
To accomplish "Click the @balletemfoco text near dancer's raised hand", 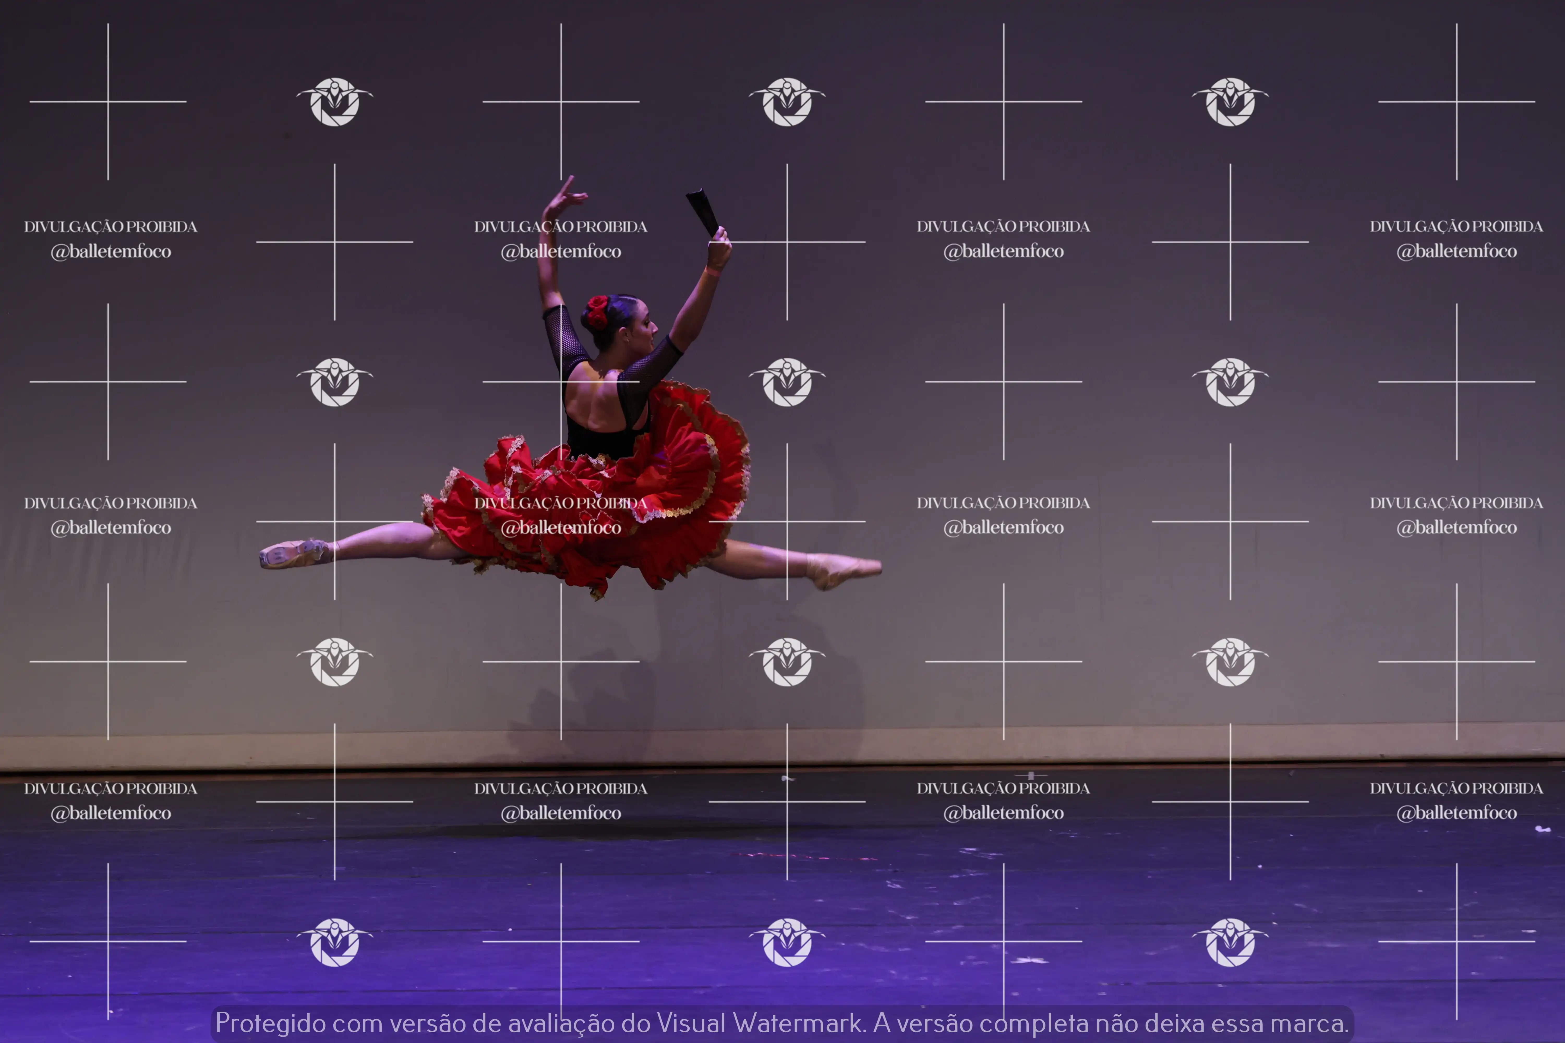I will click(561, 251).
